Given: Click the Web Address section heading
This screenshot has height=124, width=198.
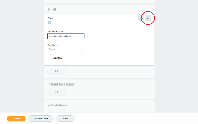Looking at the screenshot, I should (x=57, y=105).
